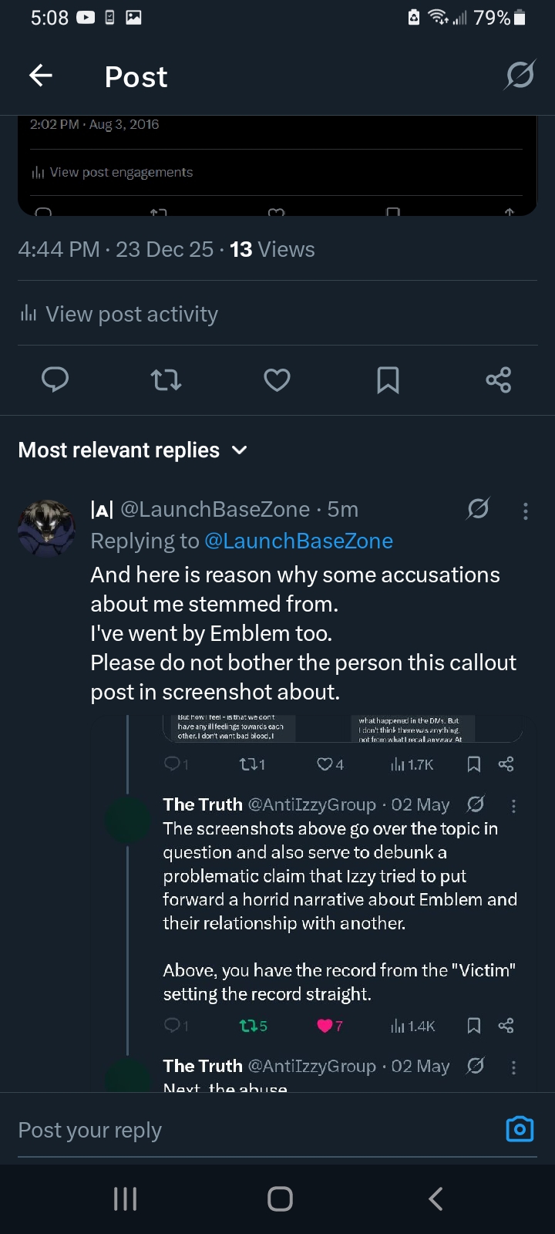Repost the main post

click(166, 379)
